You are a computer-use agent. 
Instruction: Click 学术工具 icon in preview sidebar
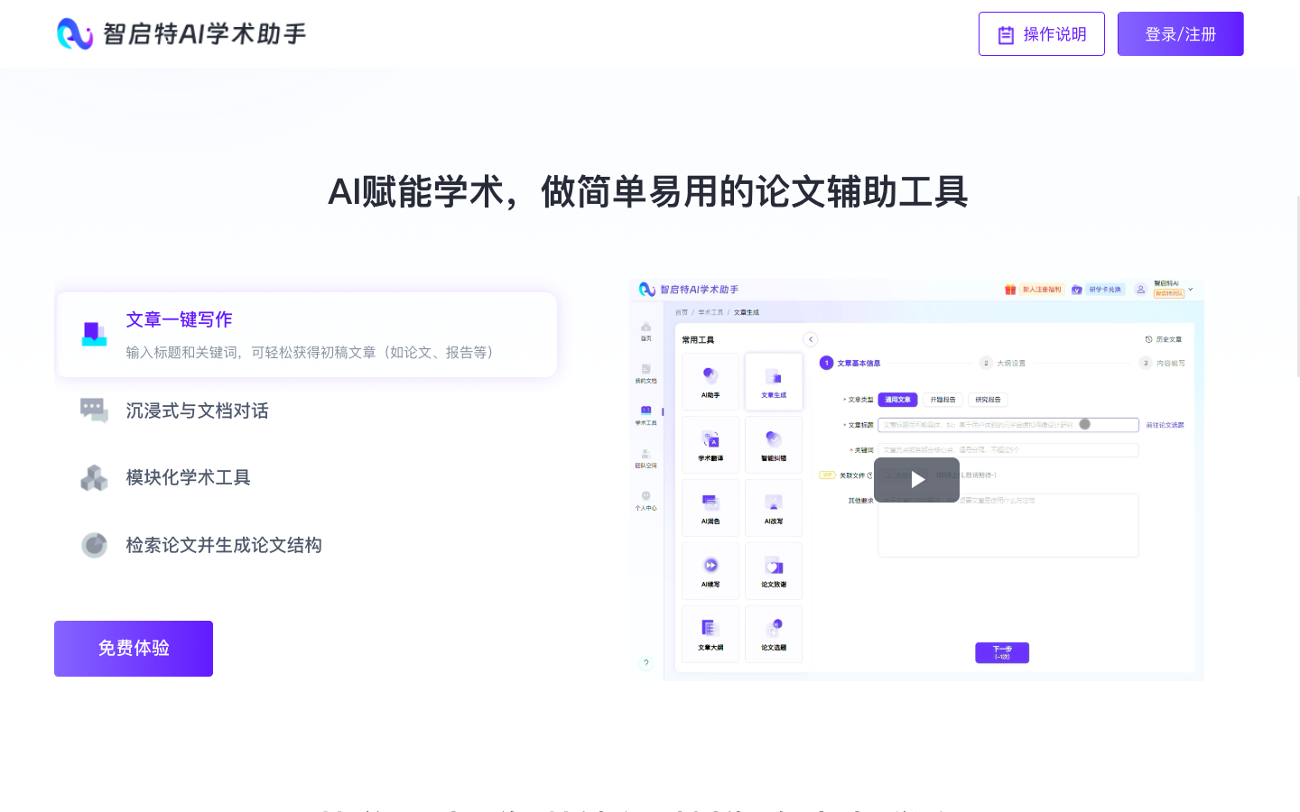pyautogui.click(x=646, y=415)
